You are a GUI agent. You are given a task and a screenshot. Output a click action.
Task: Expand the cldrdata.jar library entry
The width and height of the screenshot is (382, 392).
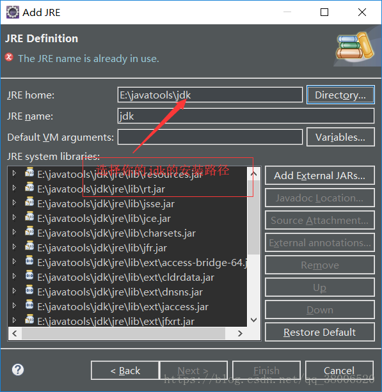tap(14, 276)
